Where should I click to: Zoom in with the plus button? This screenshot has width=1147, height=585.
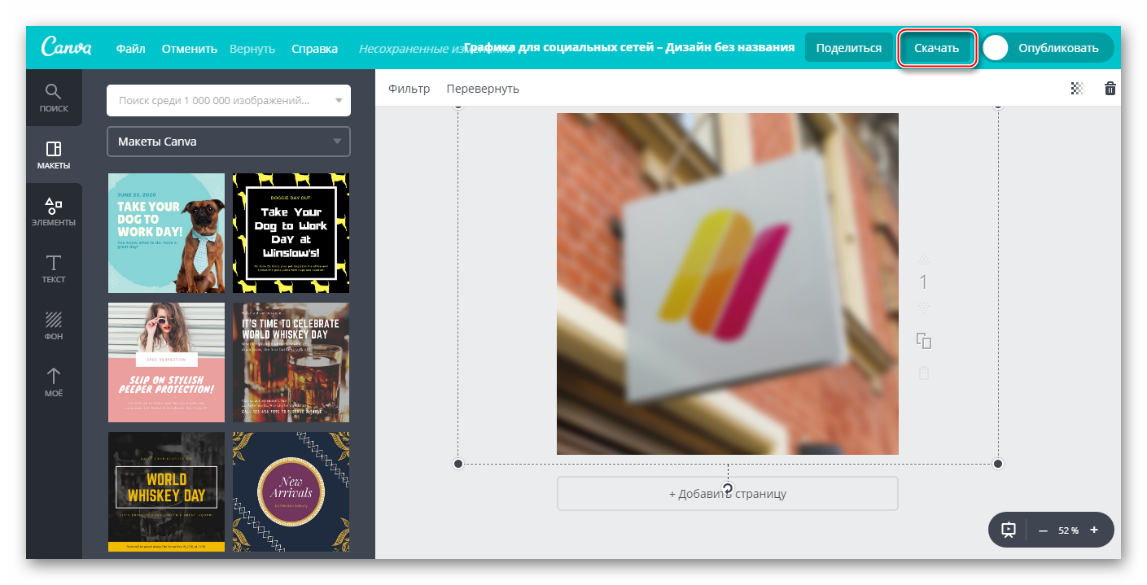pyautogui.click(x=1093, y=530)
